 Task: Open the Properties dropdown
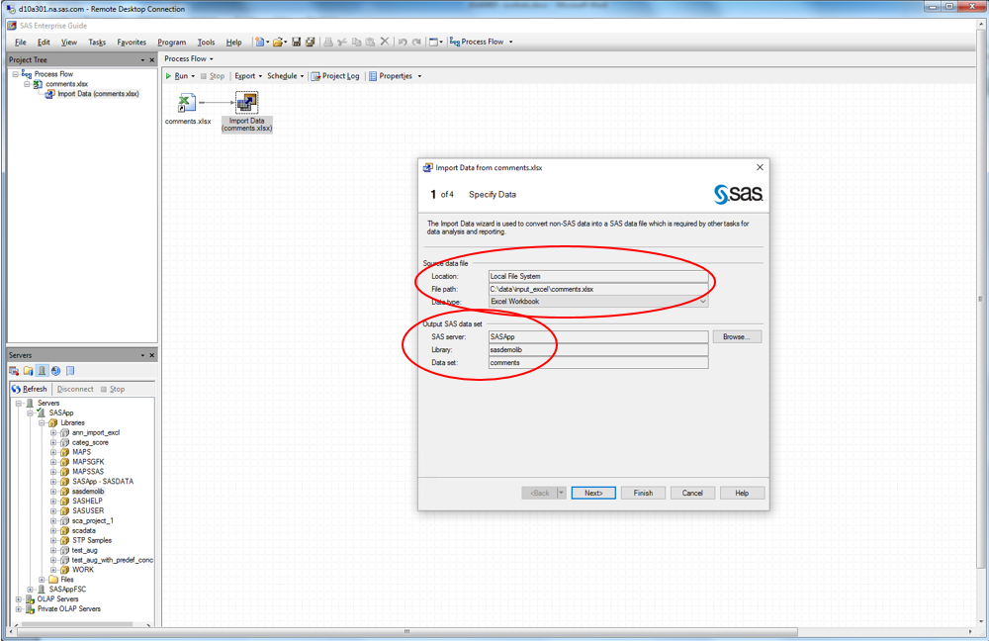[x=419, y=76]
